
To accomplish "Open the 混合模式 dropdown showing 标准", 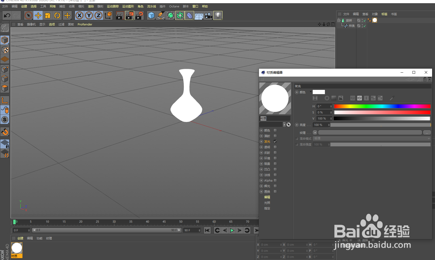I will point(371,138).
